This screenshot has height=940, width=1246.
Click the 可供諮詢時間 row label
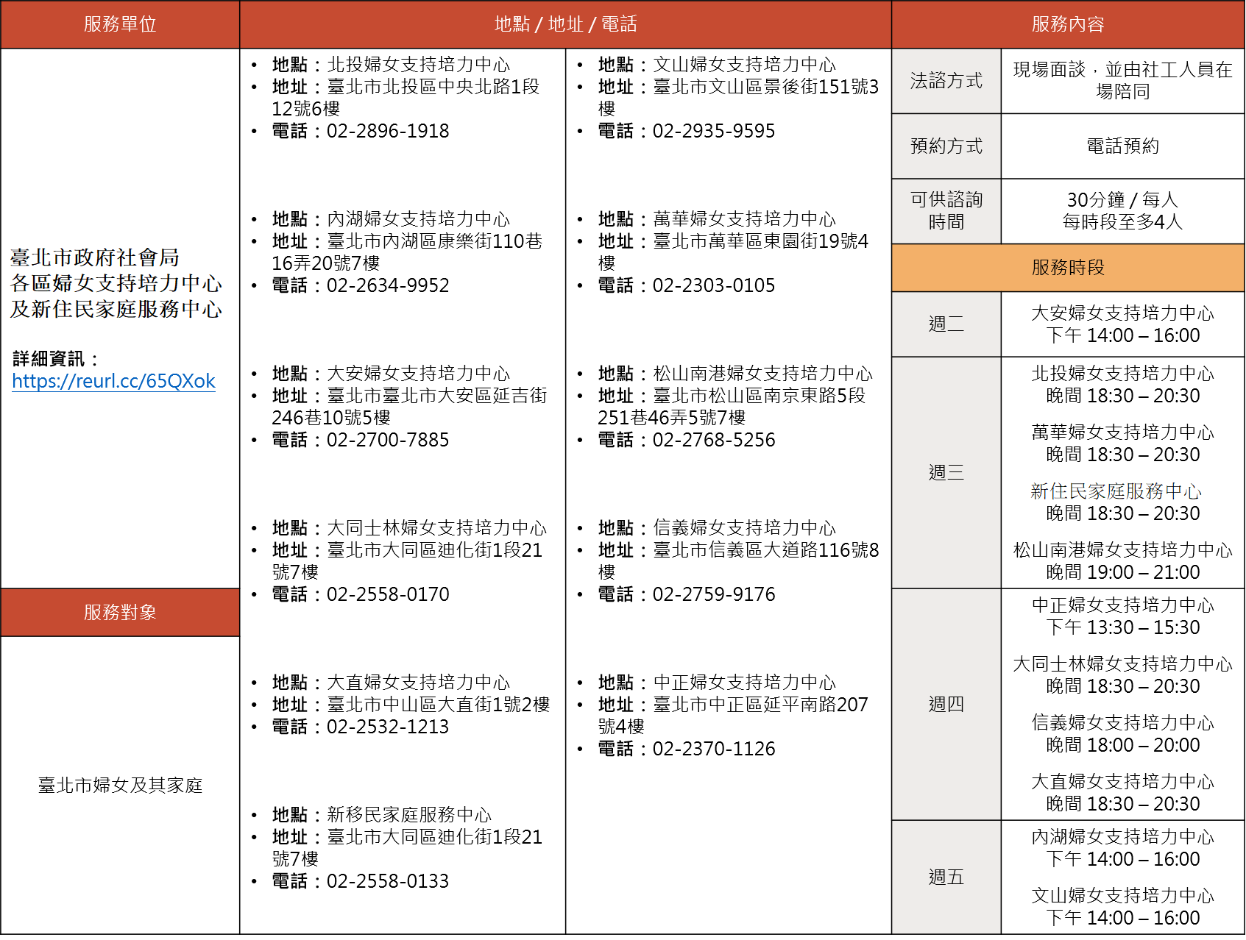tap(946, 211)
